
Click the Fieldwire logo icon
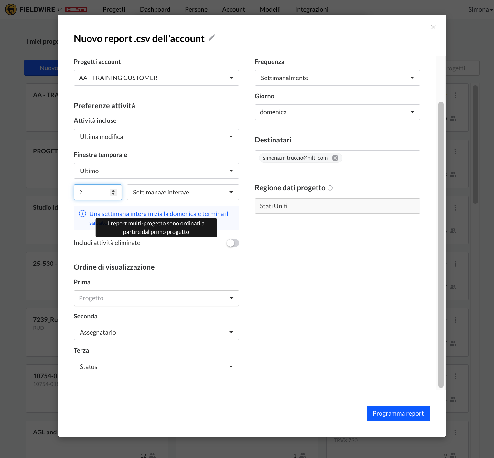click(x=11, y=9)
